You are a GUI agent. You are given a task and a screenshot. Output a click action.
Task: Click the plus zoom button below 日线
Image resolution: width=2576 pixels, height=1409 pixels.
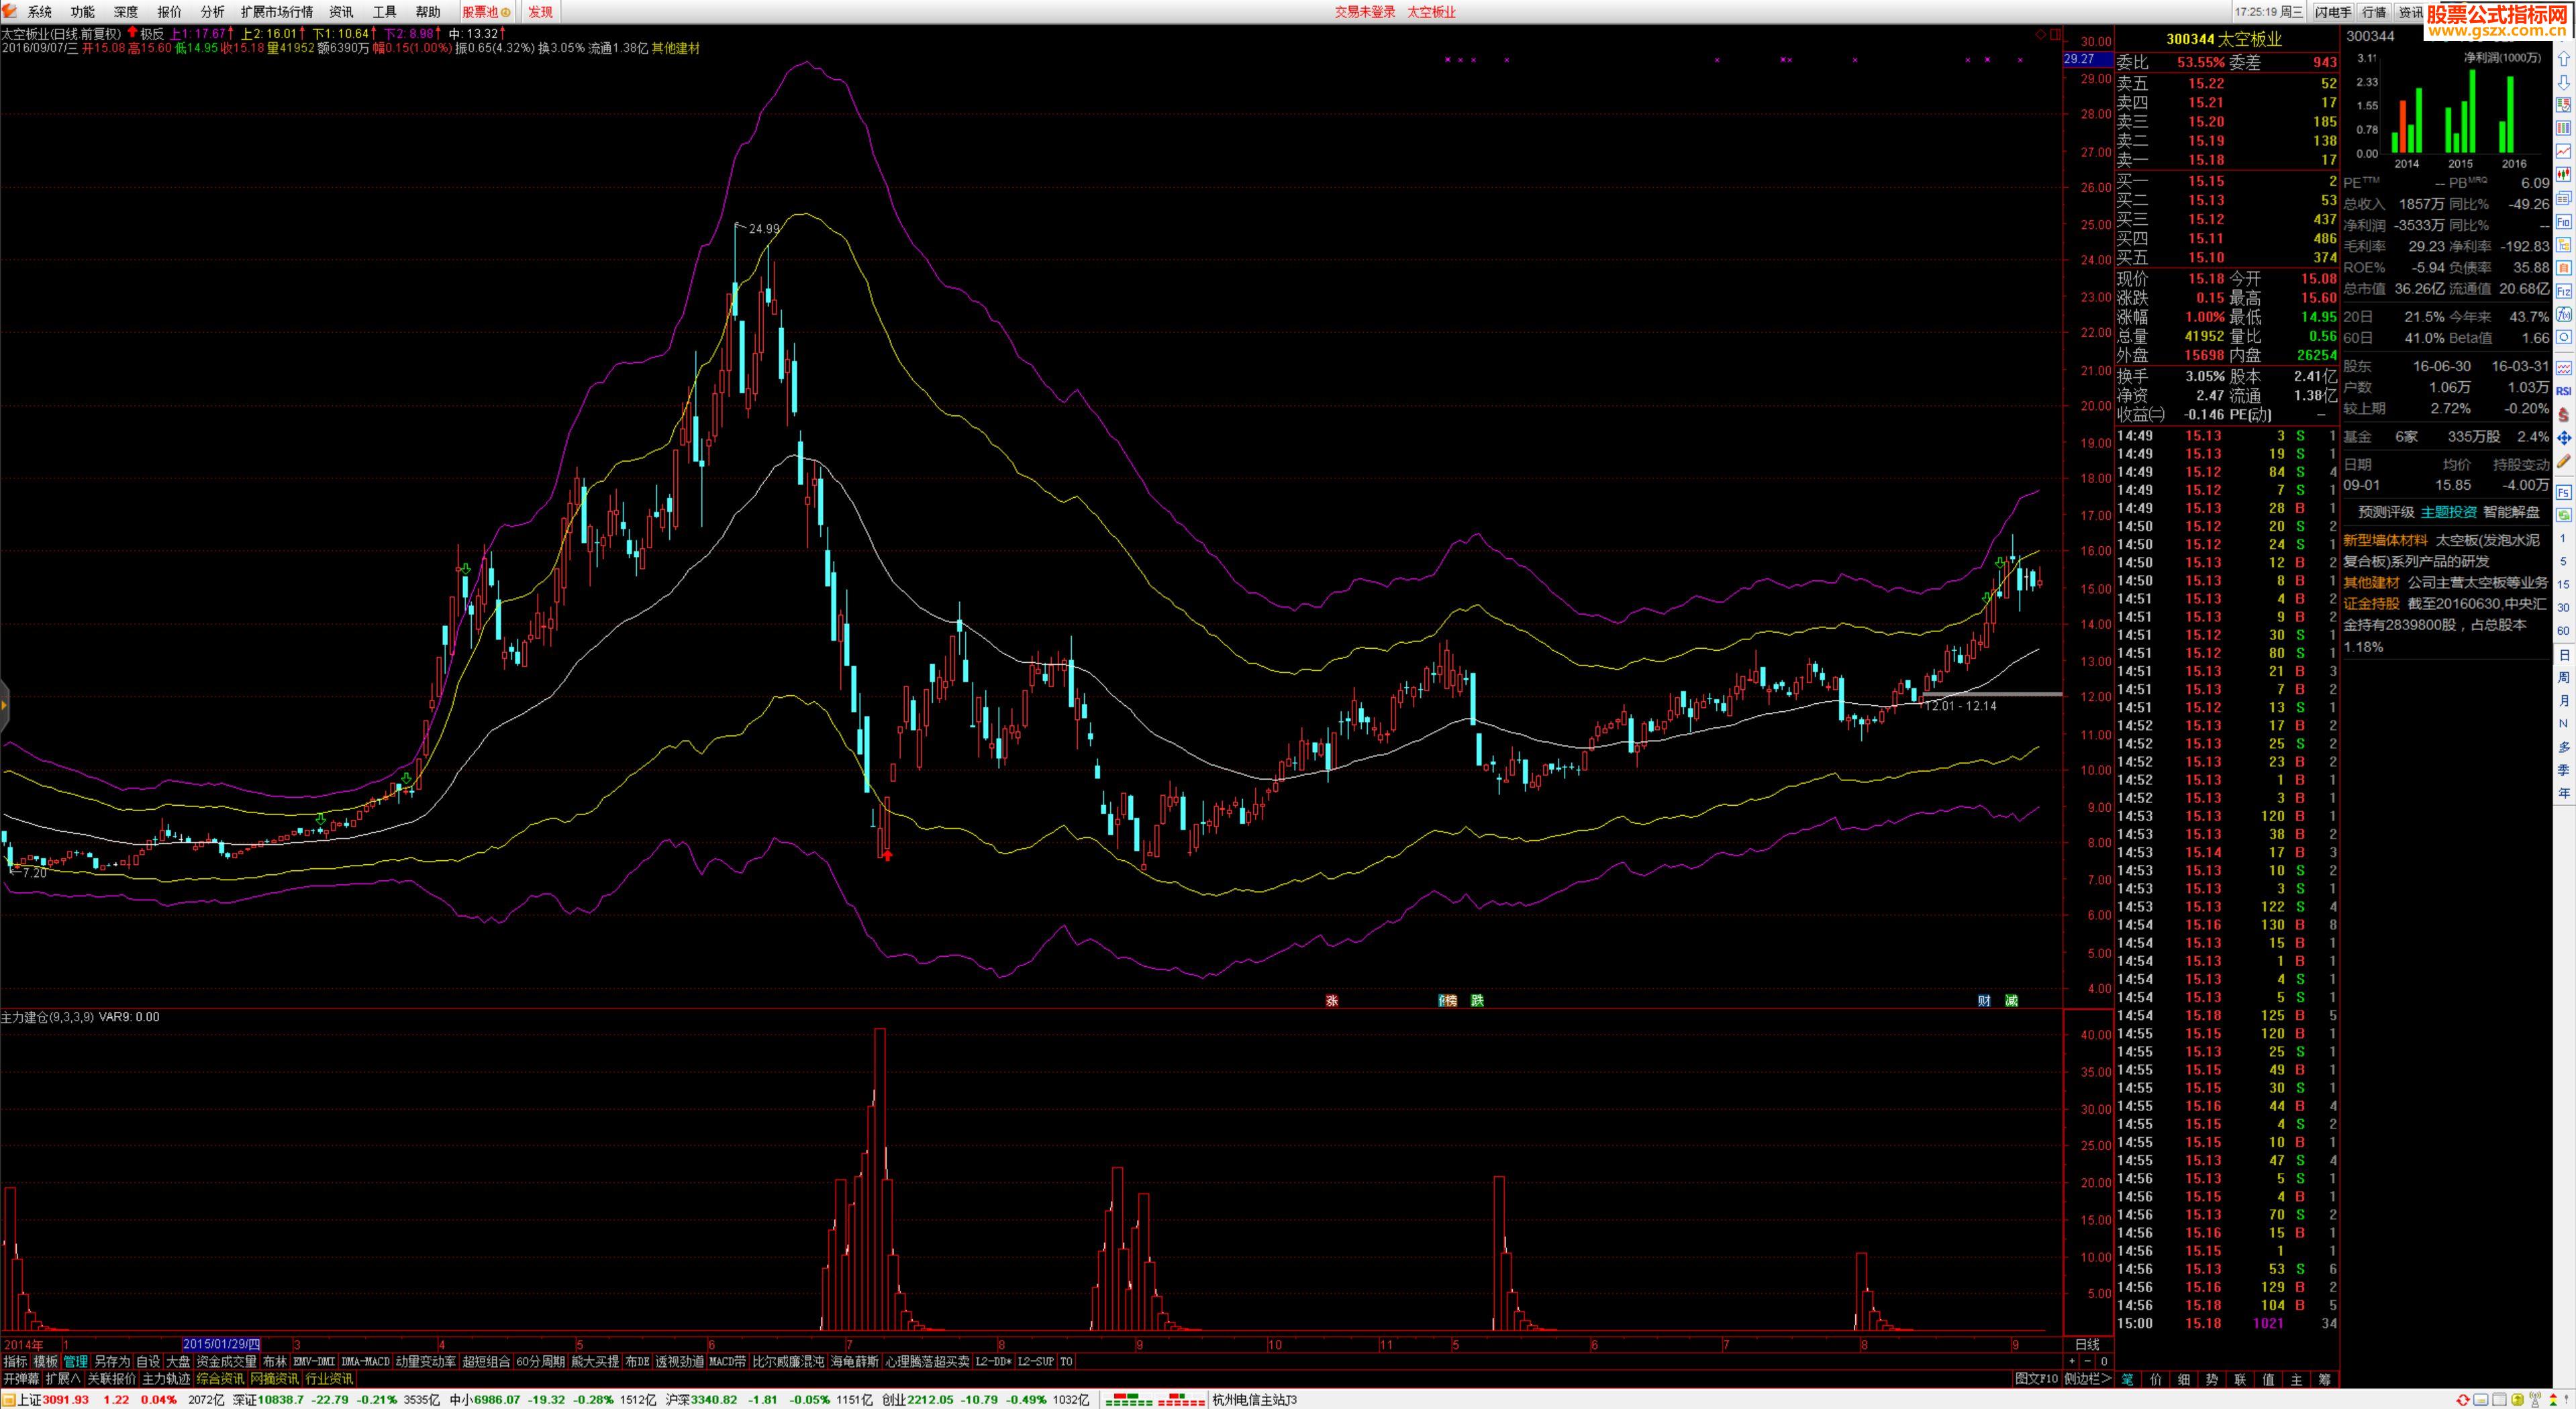pos(2072,1362)
